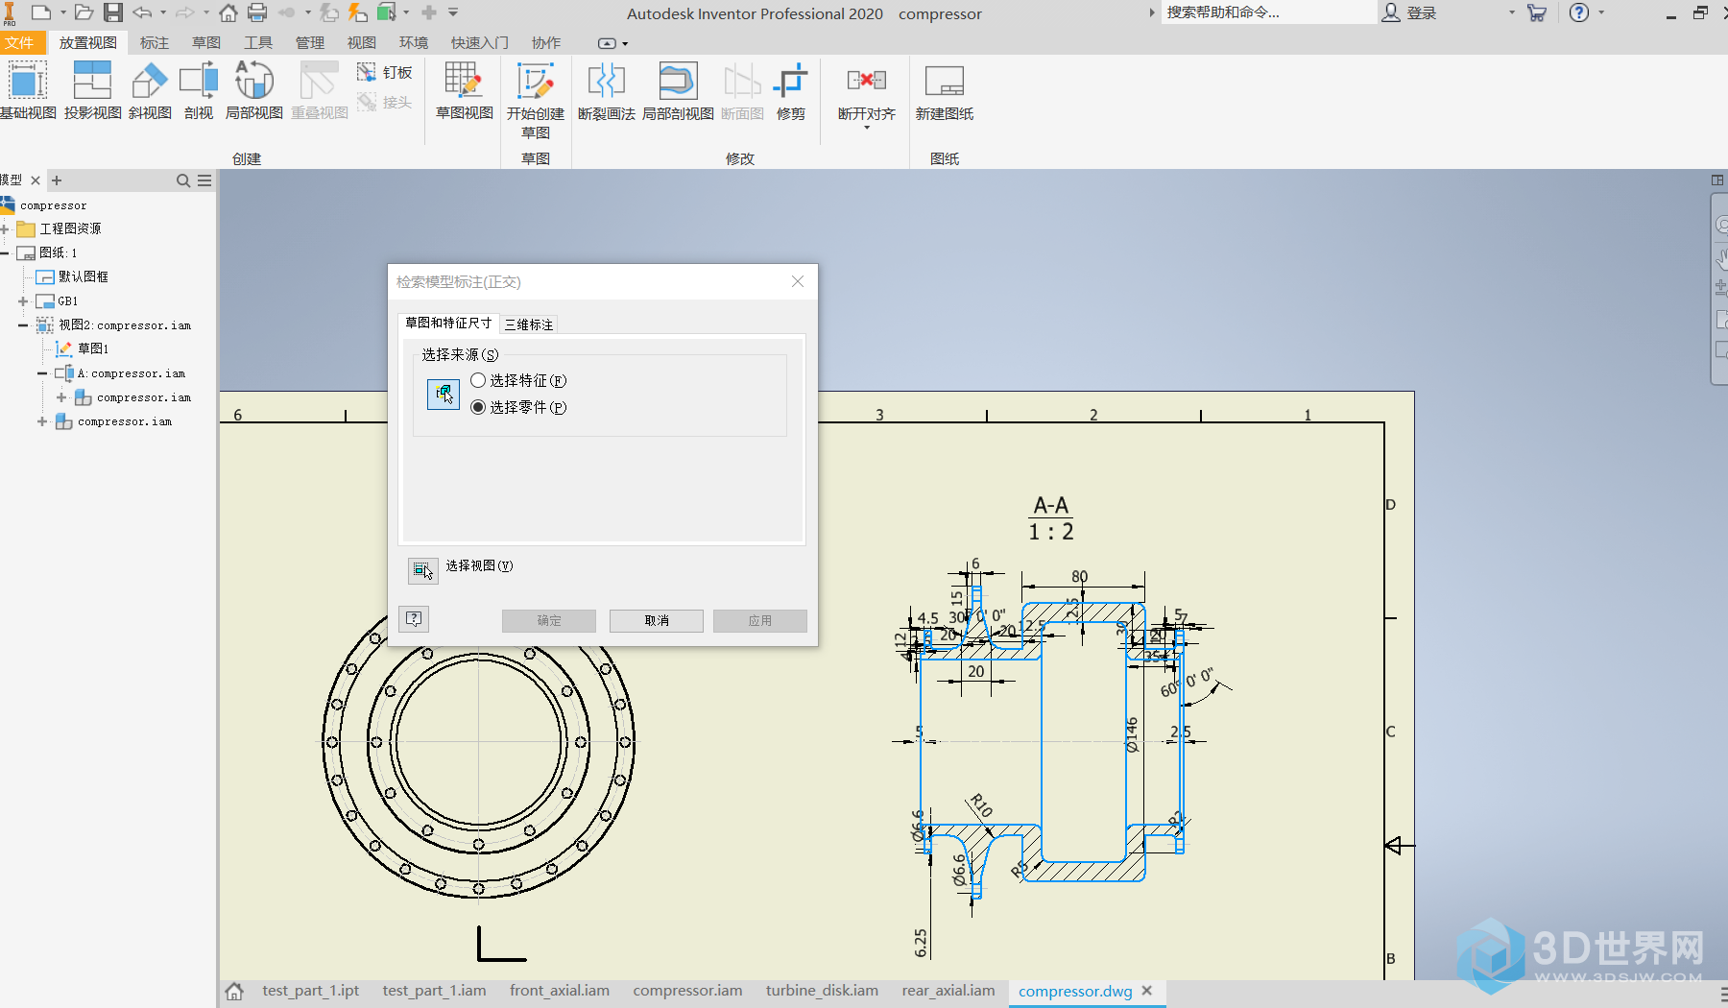Open a file with the folder icon
This screenshot has width=1728, height=1008.
(x=84, y=12)
